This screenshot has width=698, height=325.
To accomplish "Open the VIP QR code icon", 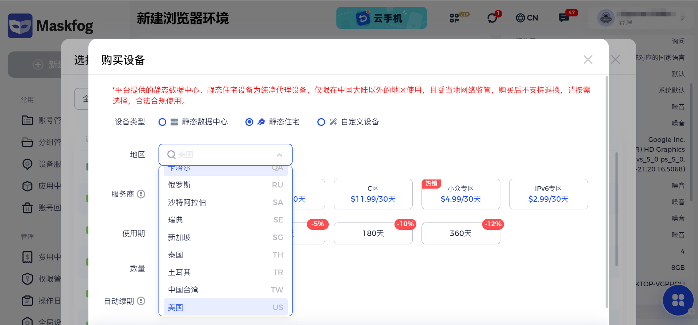I will [x=454, y=18].
